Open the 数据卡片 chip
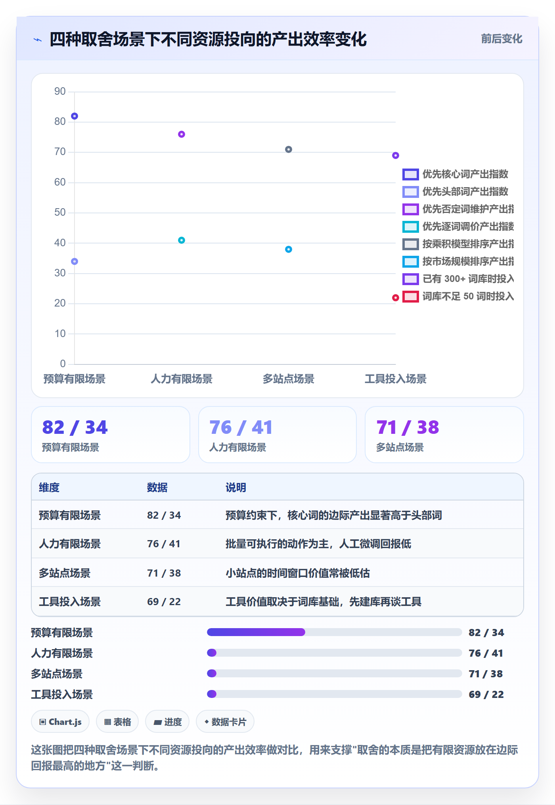 coord(225,722)
